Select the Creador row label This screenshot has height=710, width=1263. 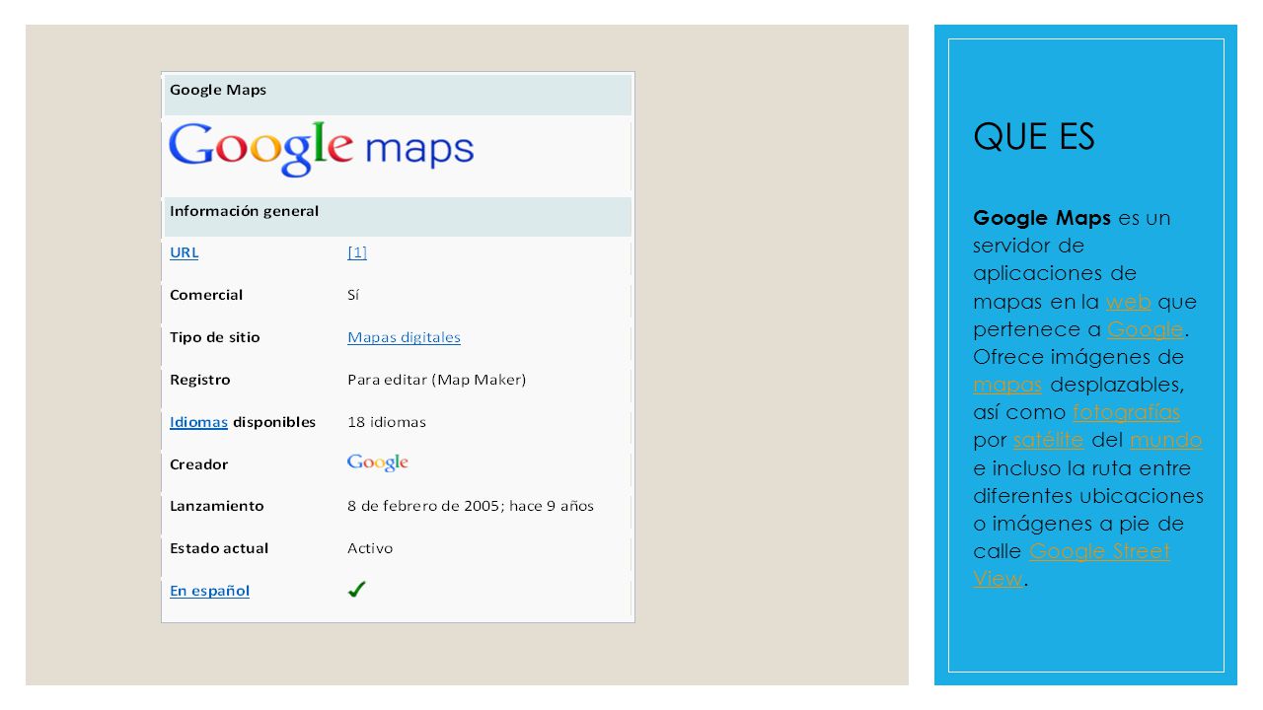pos(198,464)
